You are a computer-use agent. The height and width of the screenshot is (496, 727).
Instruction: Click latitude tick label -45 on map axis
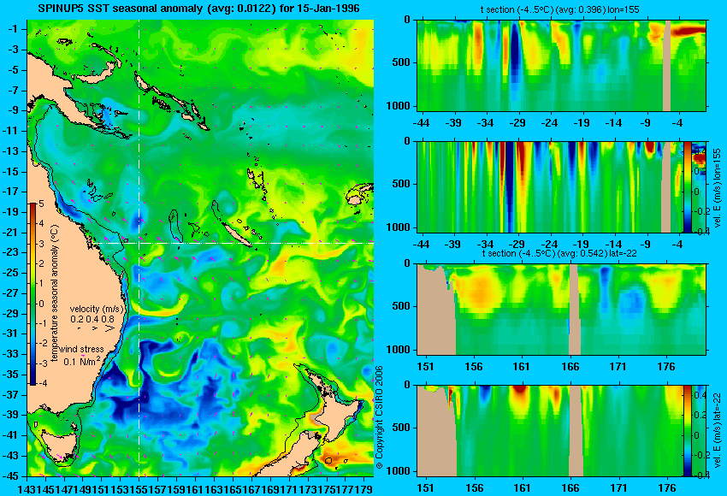click(10, 475)
